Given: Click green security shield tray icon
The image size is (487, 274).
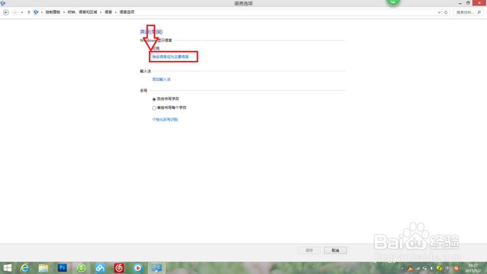Looking at the screenshot, I should pos(439,269).
